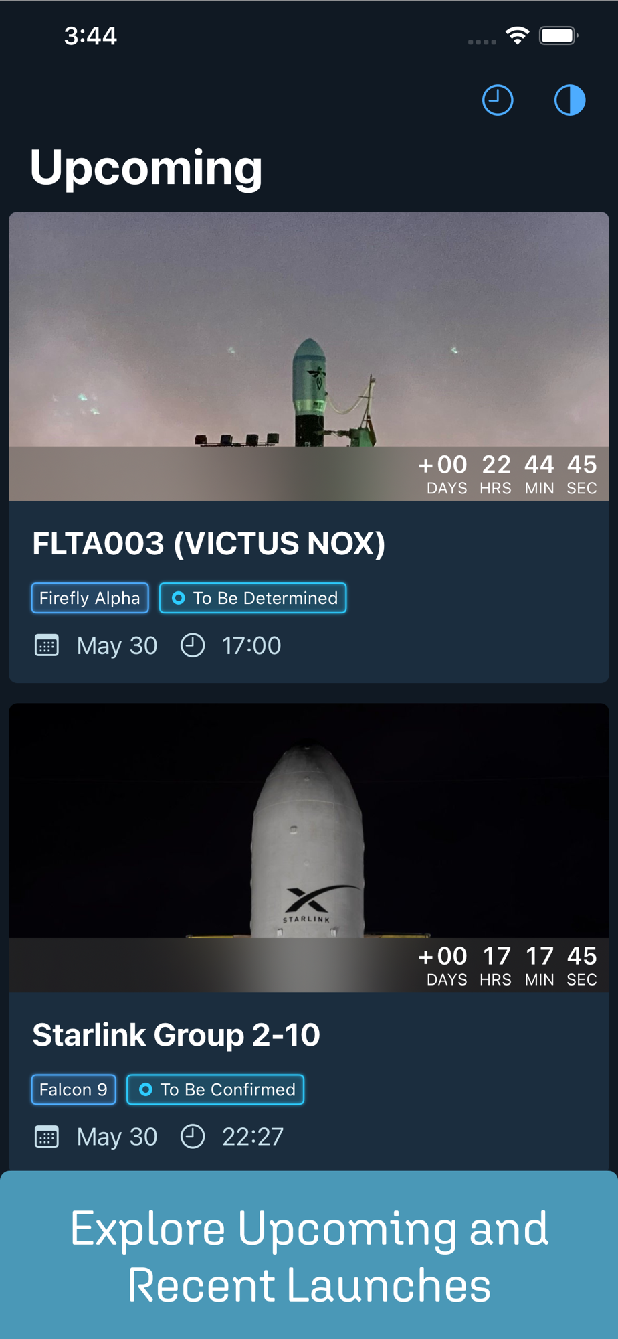Tap calendar icon on Starlink card
Viewport: 618px width, 1339px height.
[47, 1137]
